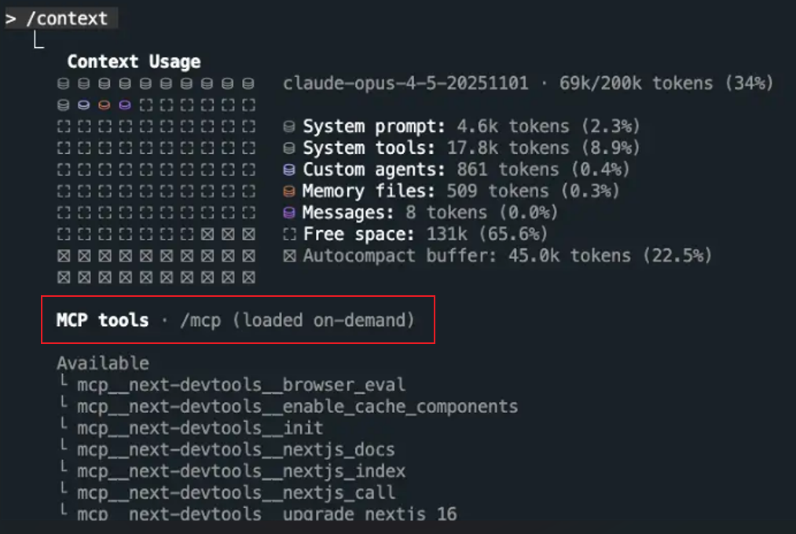
Task: Select the blue cell in the usage grid
Action: (84, 105)
